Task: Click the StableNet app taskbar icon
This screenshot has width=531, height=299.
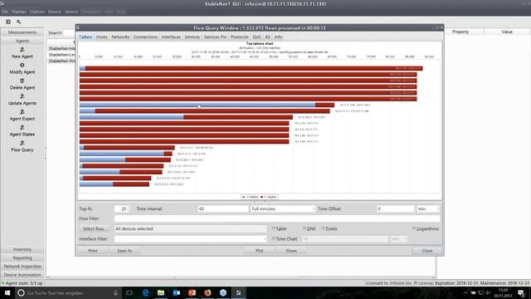Action: 238,292
